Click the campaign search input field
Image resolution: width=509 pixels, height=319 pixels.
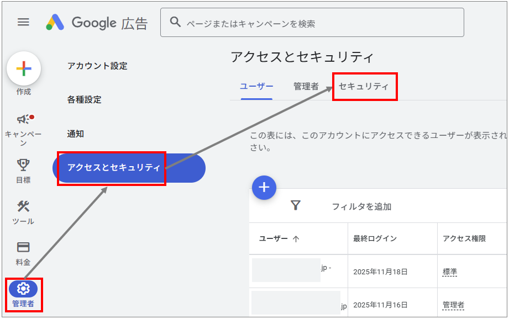[x=276, y=22]
